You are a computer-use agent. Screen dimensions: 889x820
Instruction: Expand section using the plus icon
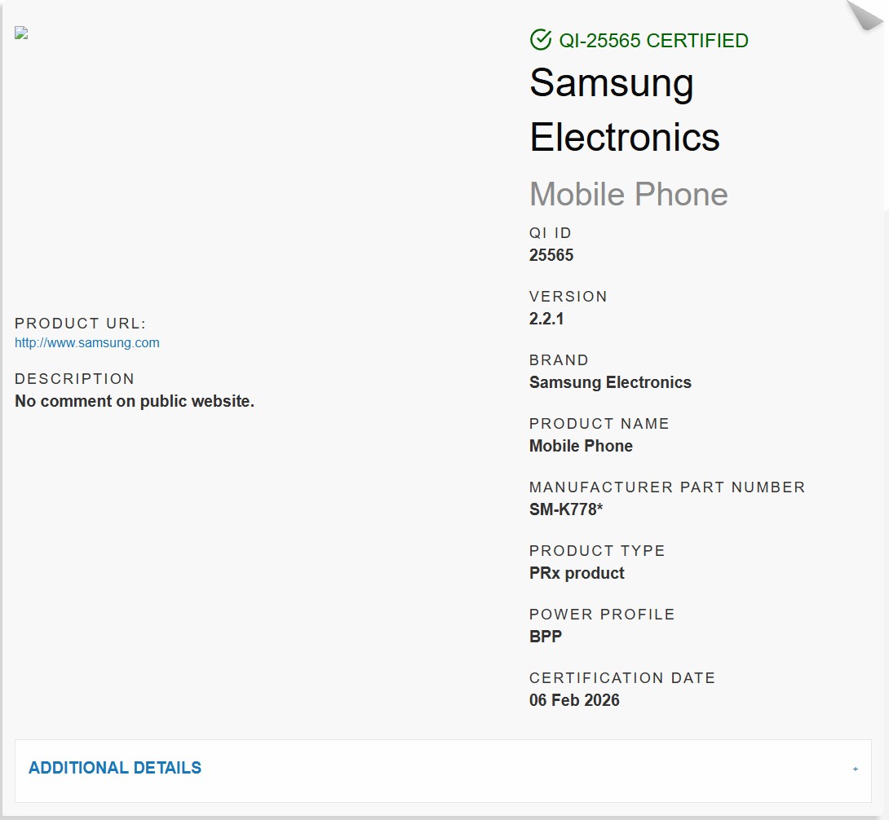pyautogui.click(x=856, y=769)
